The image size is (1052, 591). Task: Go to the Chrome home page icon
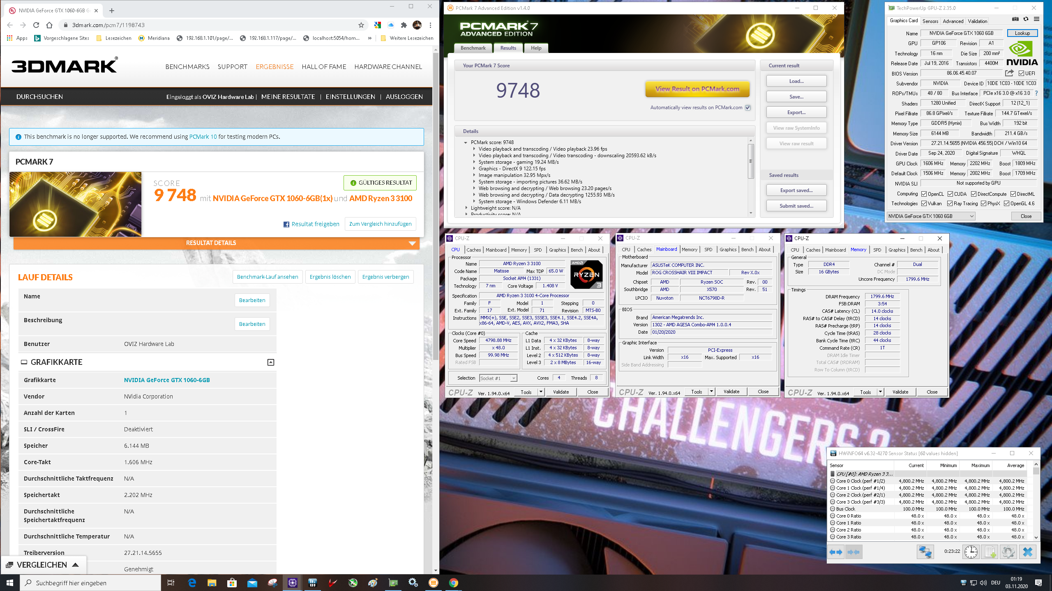pos(49,25)
